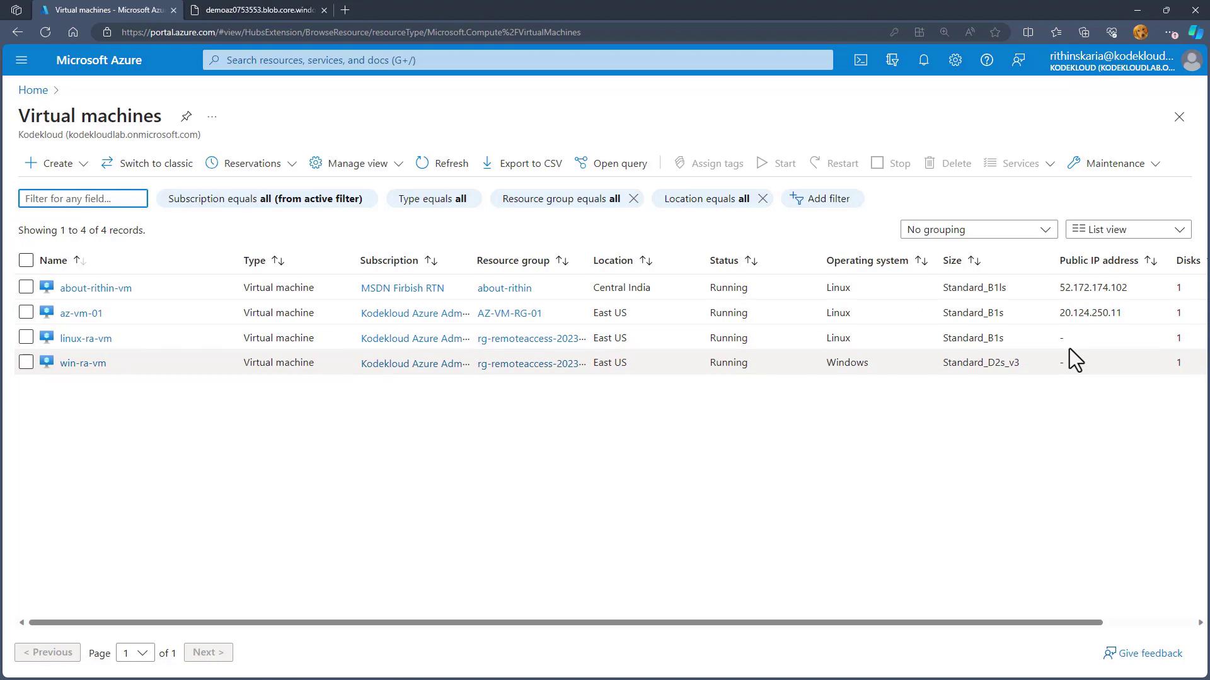The height and width of the screenshot is (680, 1210).
Task: Open the az-vm-01 virtual machine link
Action: (x=81, y=313)
